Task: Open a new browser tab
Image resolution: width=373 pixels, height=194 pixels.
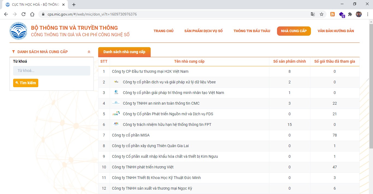Action: point(74,5)
